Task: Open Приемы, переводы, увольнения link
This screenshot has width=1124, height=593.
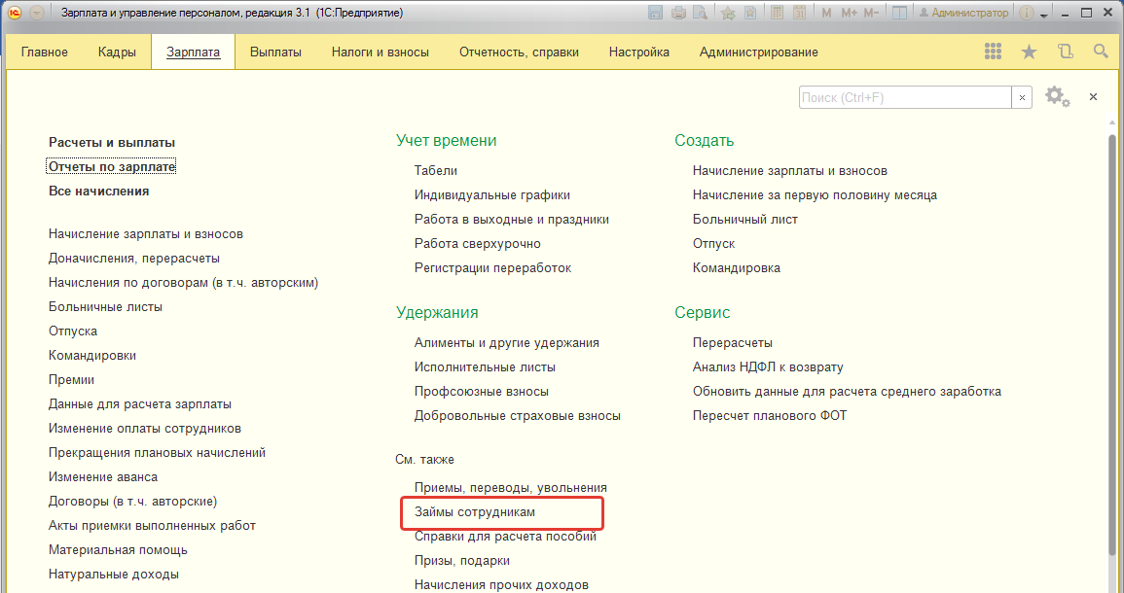Action: [x=510, y=488]
